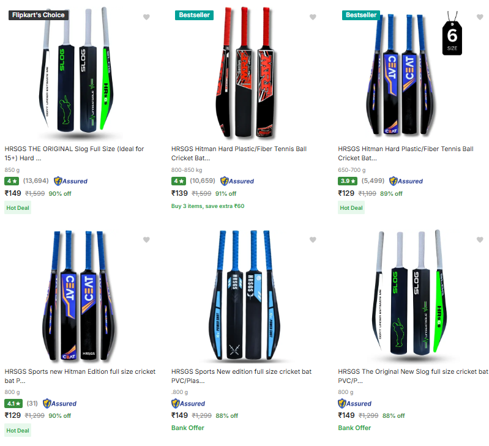Click the 3.9-star rating badge

(346, 181)
